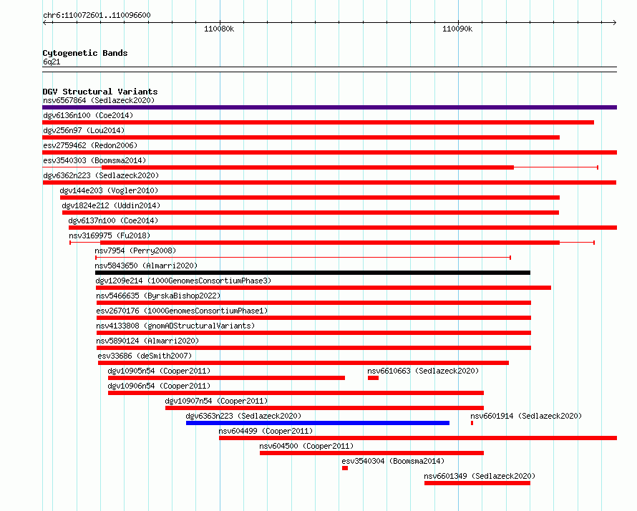This screenshot has height=511, width=637.
Task: Click dgv10906n54 (Cooper2011) label
Action: (x=159, y=386)
